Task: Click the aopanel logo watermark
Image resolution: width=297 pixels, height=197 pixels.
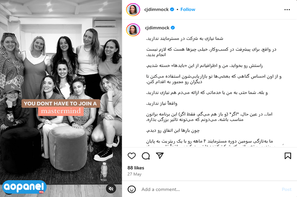Action: [x=24, y=187]
